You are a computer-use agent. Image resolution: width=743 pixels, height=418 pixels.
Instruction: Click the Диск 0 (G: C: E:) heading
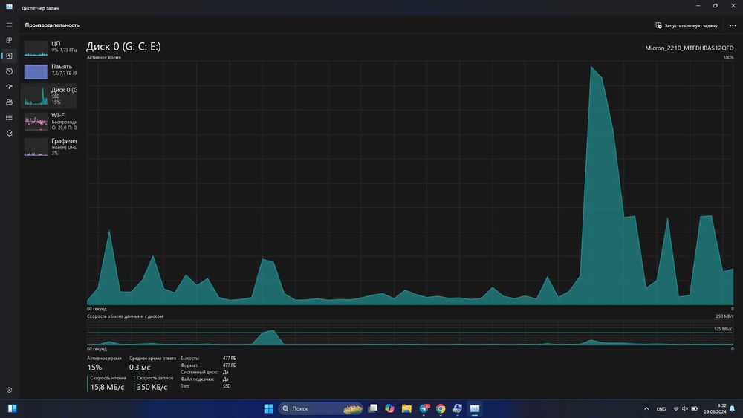pos(123,46)
